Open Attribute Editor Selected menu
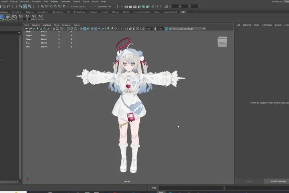The image size is (289, 193). pos(247,25)
